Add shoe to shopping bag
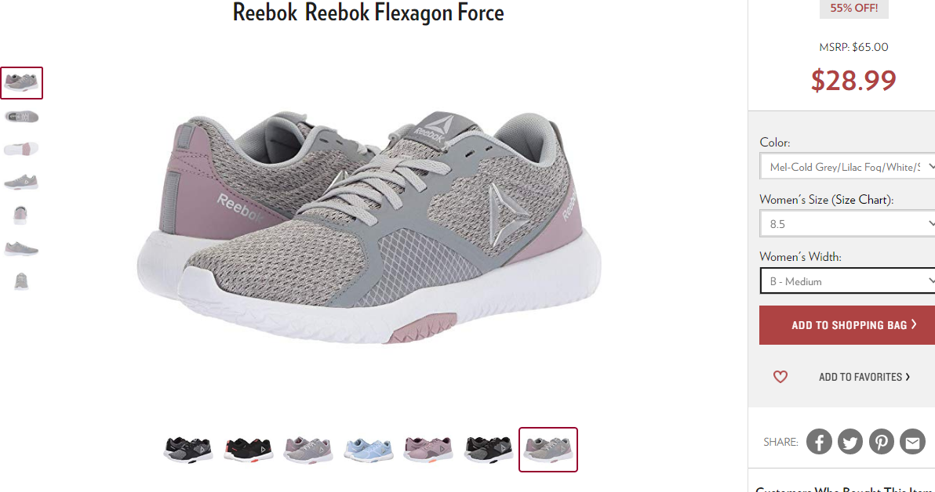Viewport: 935px width, 492px height. click(x=846, y=325)
